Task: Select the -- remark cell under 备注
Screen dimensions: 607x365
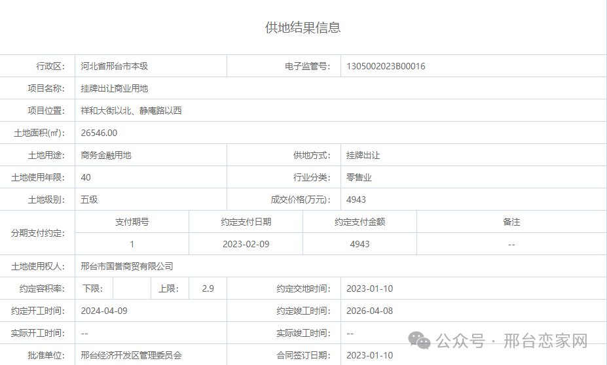Action: 511,245
